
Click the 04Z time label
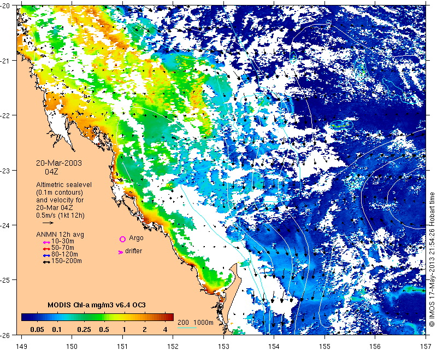pyautogui.click(x=51, y=172)
